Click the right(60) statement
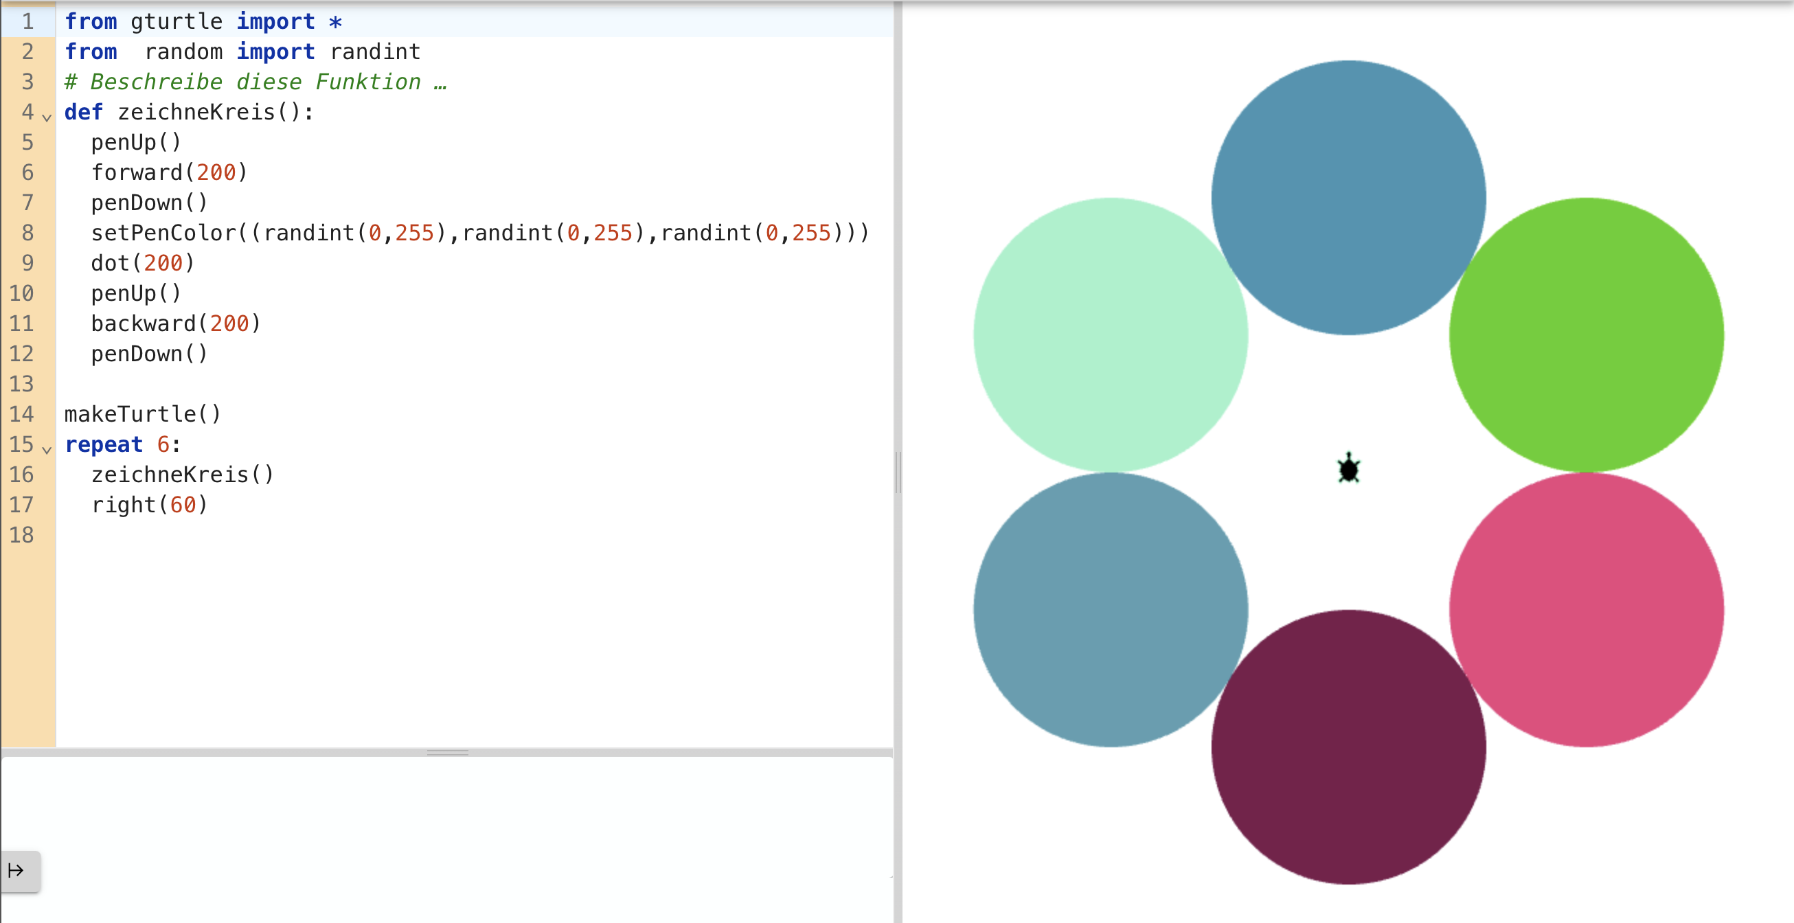1794x923 pixels. tap(149, 504)
